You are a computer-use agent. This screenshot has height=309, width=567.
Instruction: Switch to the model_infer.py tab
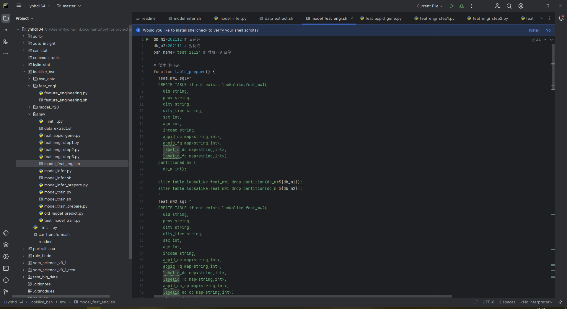pyautogui.click(x=230, y=18)
